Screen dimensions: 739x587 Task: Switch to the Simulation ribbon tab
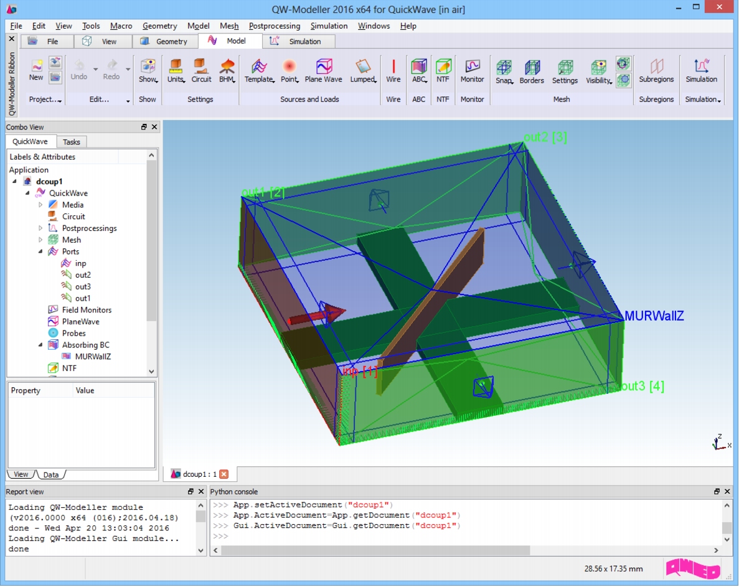(x=298, y=42)
